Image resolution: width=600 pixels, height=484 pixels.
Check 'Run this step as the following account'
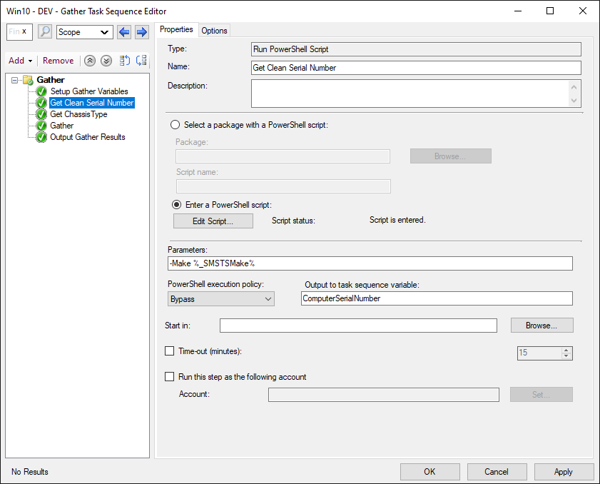(x=169, y=377)
